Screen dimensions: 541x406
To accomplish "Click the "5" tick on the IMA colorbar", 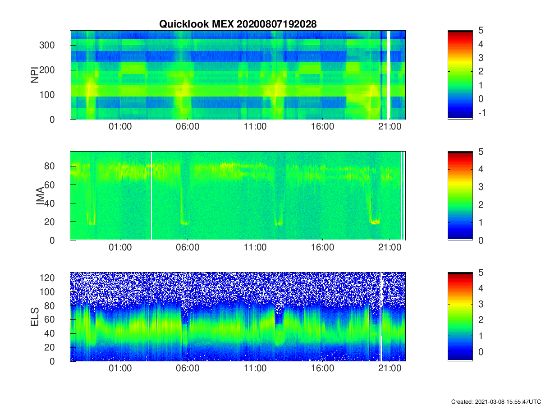I will 481,152.
